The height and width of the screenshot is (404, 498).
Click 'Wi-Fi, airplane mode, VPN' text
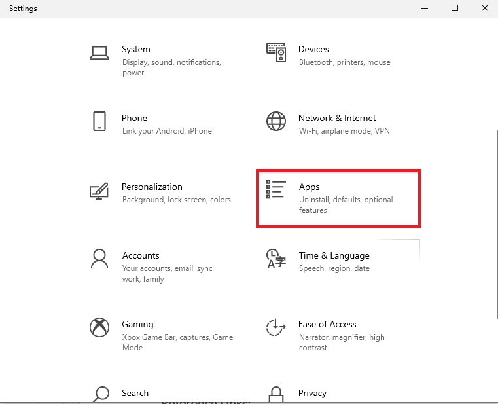(344, 131)
